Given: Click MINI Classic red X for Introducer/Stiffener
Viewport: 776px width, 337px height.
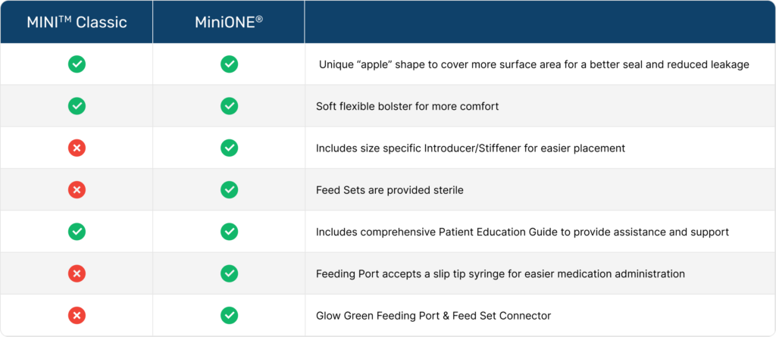Looking at the screenshot, I should coord(77,148).
